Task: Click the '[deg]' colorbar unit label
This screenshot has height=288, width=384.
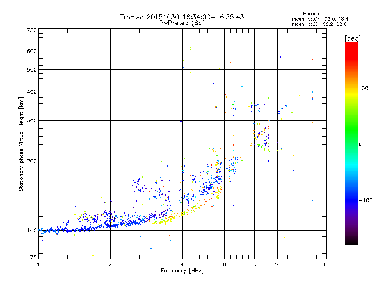Action: 352,38
